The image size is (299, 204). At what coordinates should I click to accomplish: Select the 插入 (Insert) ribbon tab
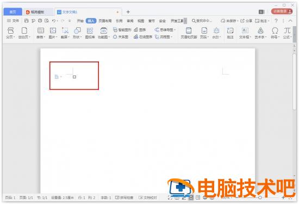coord(91,21)
